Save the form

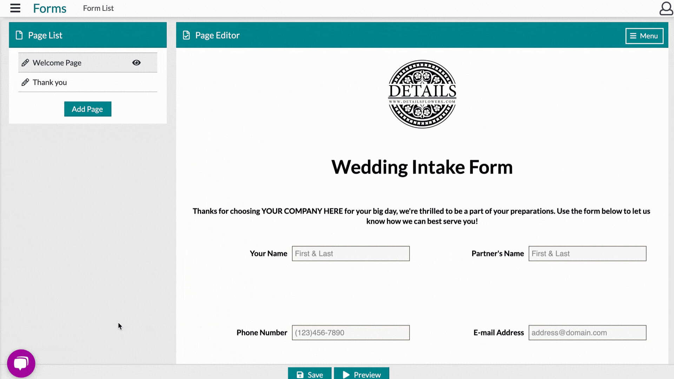(x=310, y=374)
